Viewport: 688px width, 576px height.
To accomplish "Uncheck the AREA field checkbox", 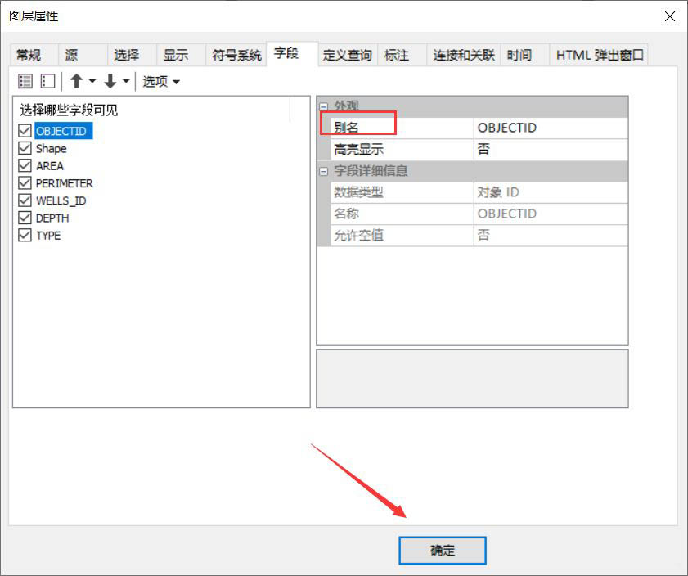I will pyautogui.click(x=25, y=165).
